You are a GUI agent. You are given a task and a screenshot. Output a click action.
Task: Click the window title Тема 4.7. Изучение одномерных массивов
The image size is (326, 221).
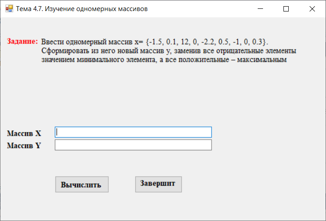point(82,9)
